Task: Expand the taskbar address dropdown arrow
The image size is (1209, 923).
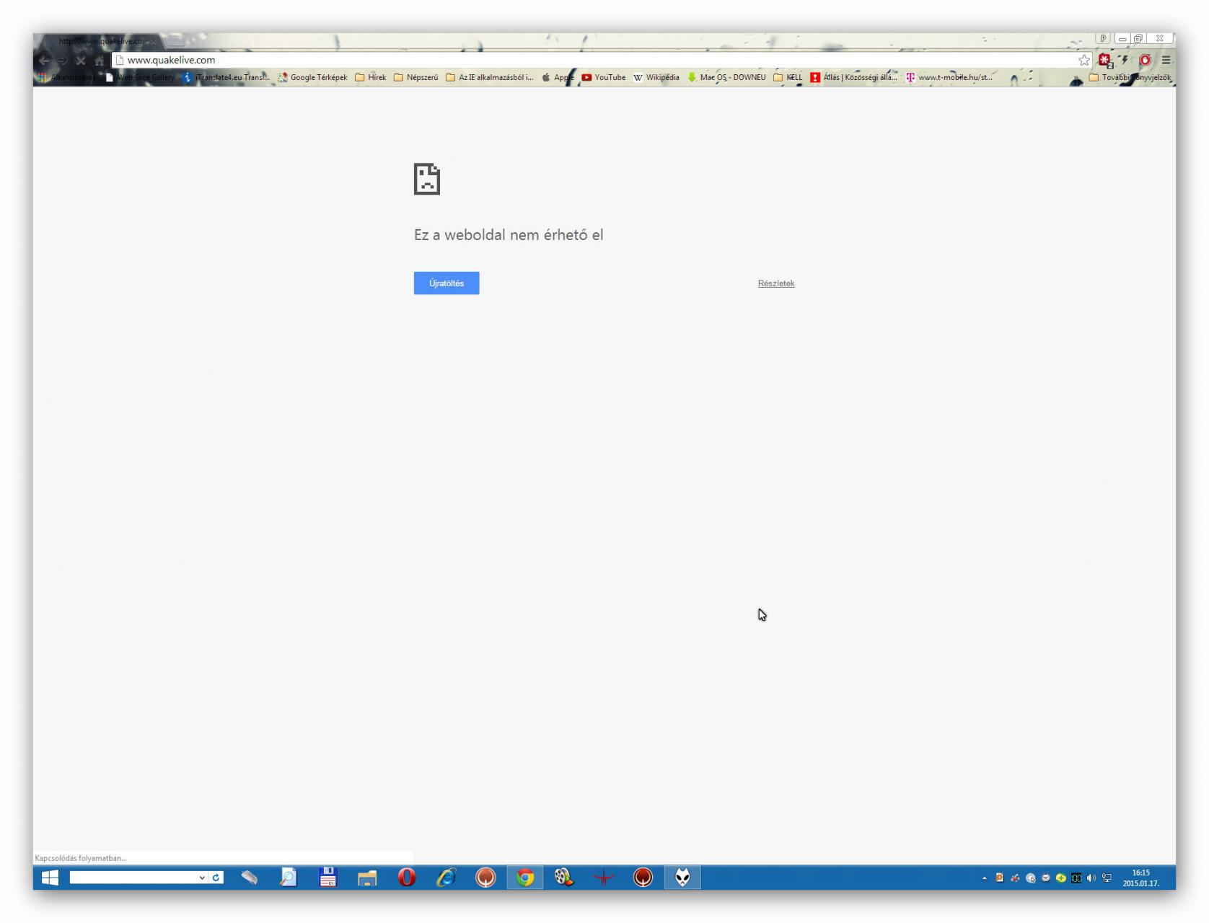Action: [x=202, y=878]
